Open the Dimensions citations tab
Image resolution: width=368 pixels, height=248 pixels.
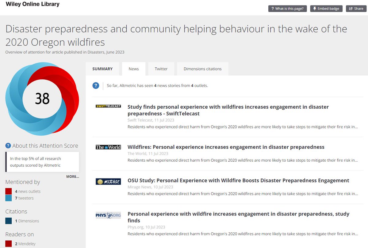pyautogui.click(x=203, y=69)
